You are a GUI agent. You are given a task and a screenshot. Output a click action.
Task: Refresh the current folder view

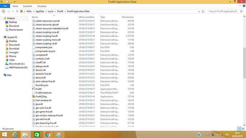[203, 11]
